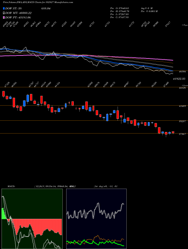Screen dimensions: 188x249
Task: Click the 41469 price axis label
Action: [182, 106]
